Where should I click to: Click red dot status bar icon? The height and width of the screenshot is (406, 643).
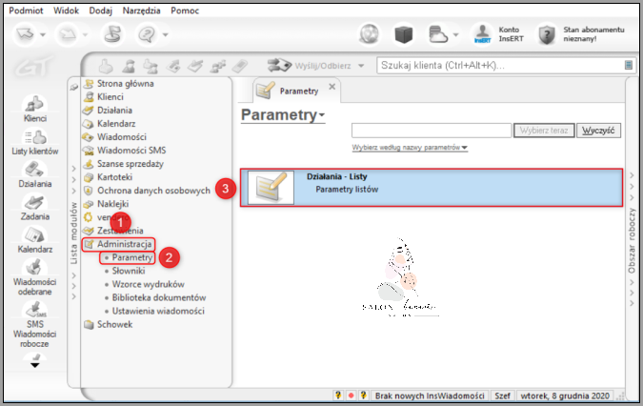point(351,396)
